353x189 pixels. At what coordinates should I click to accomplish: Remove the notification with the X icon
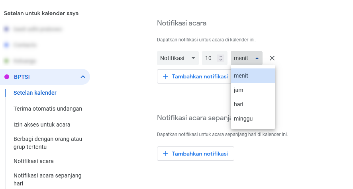point(272,58)
